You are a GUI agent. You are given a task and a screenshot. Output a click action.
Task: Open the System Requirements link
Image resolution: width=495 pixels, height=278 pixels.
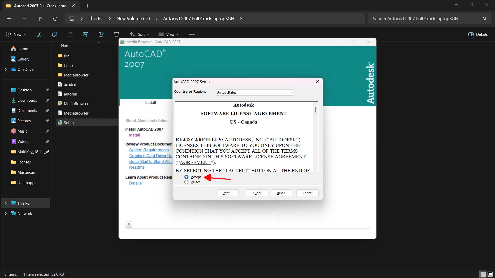149,150
